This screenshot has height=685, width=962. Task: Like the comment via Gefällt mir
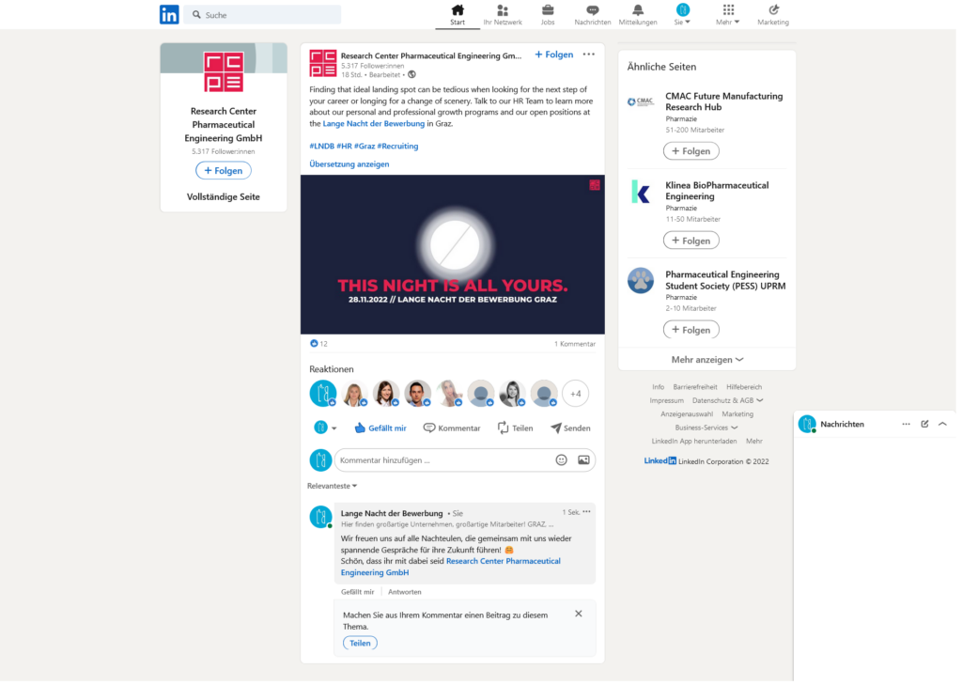(358, 592)
